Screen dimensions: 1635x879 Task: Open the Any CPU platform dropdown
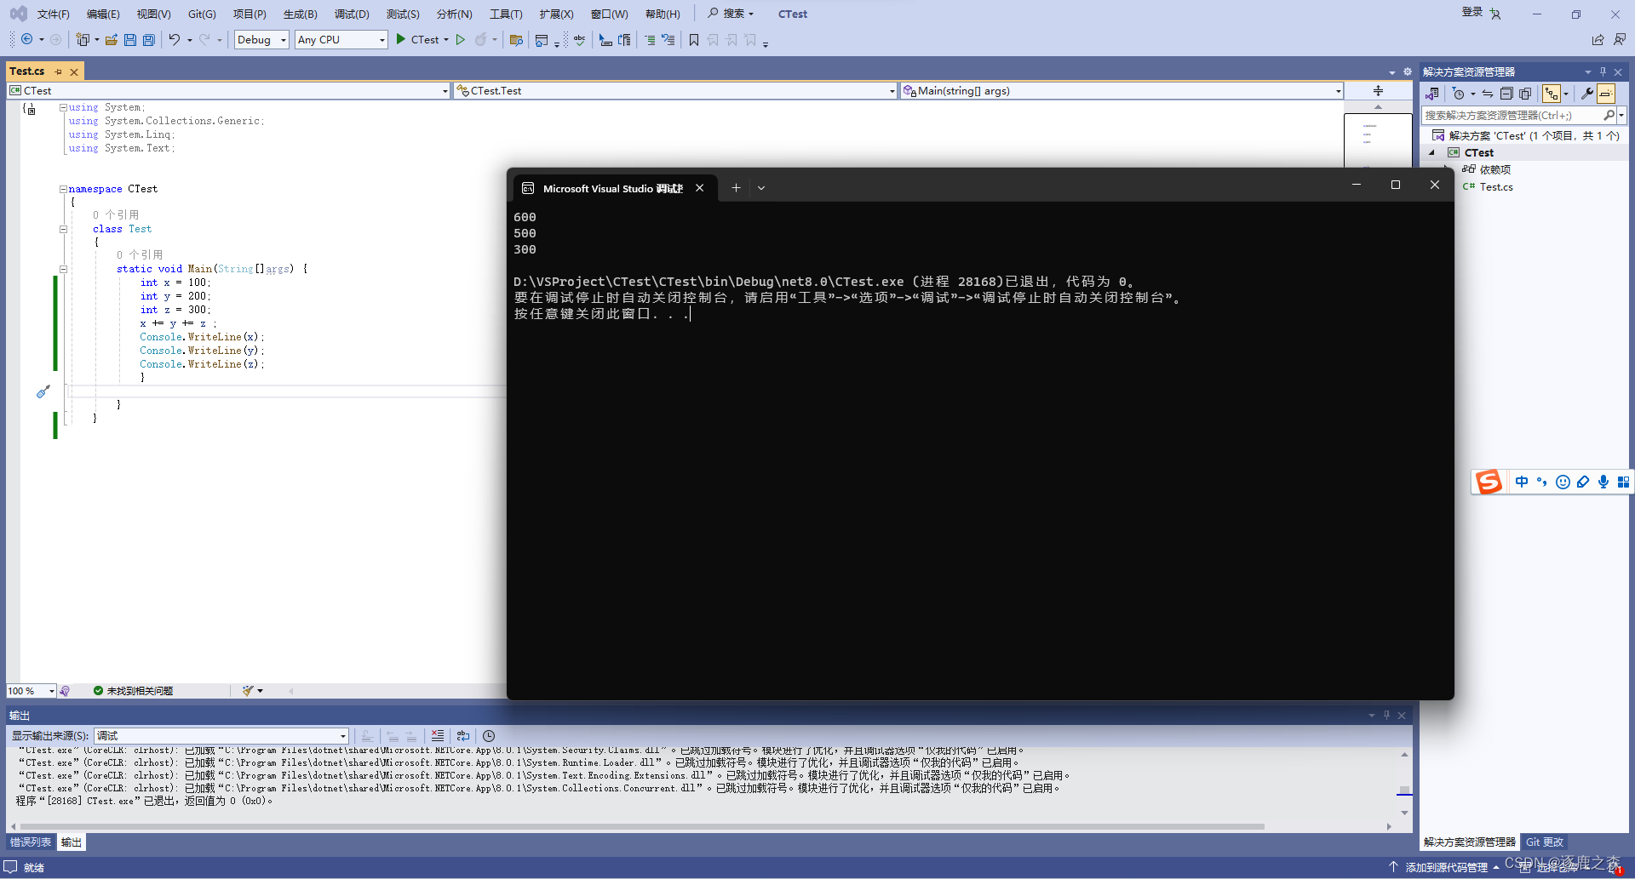point(341,40)
